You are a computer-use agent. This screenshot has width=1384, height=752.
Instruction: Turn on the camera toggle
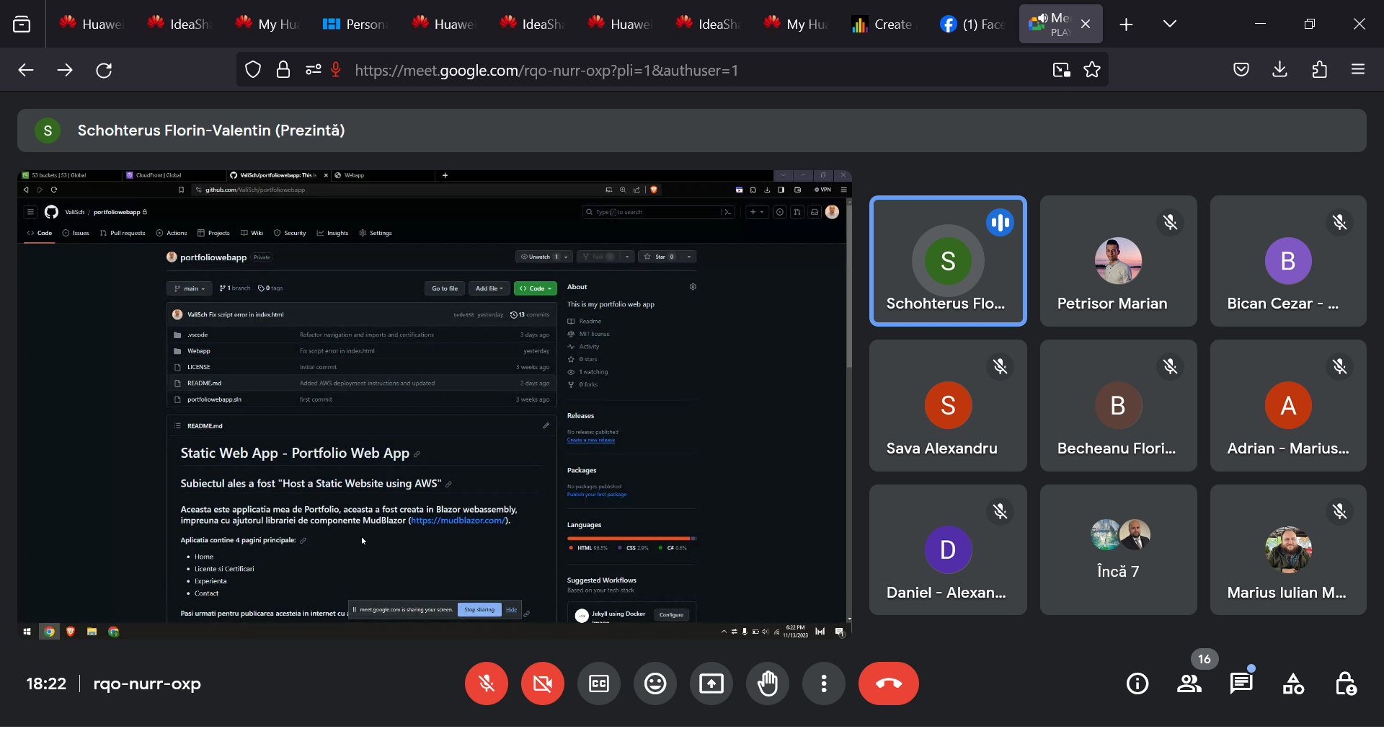[543, 684]
